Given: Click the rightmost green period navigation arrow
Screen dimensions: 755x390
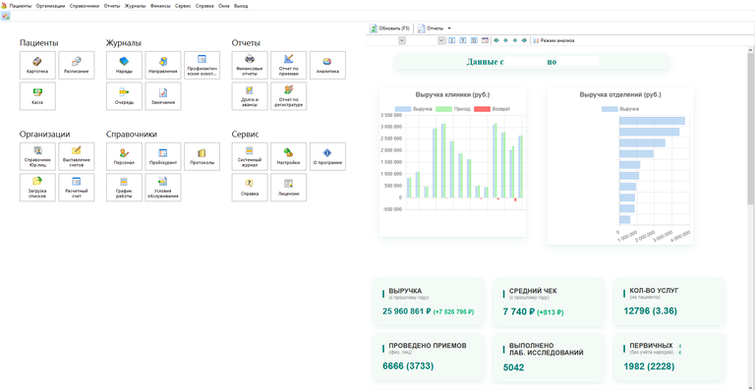Looking at the screenshot, I should pos(524,40).
